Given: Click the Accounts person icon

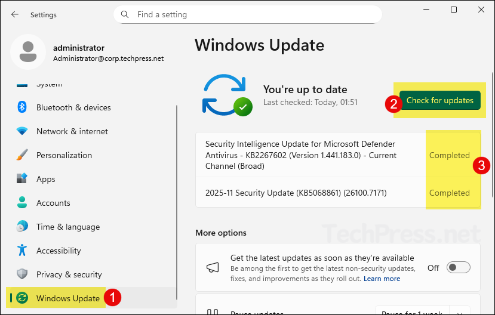Looking at the screenshot, I should pos(21,202).
